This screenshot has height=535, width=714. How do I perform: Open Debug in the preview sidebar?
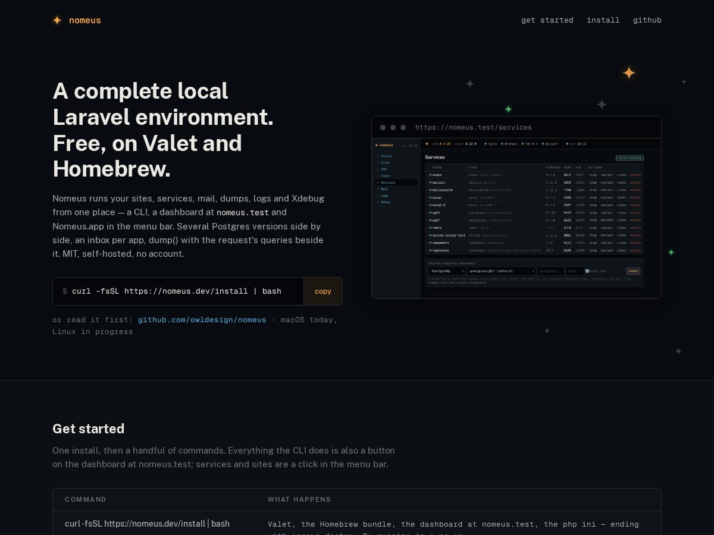click(x=385, y=202)
